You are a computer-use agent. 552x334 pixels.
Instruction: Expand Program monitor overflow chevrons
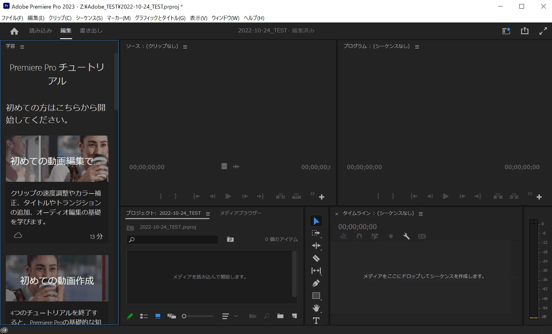click(x=530, y=193)
